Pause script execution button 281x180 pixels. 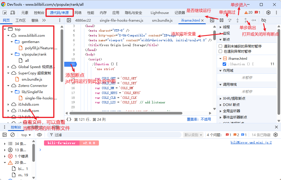[222, 20]
